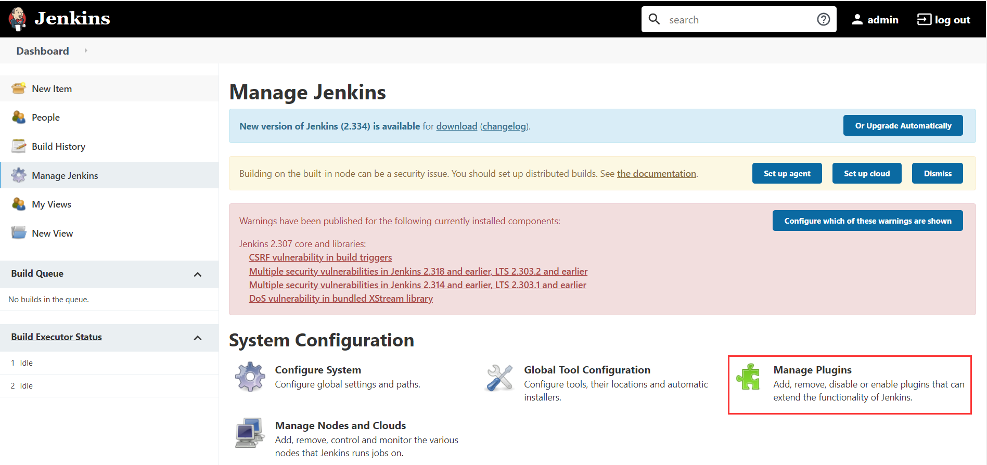
Task: Select My Views in the sidebar
Action: pos(52,204)
